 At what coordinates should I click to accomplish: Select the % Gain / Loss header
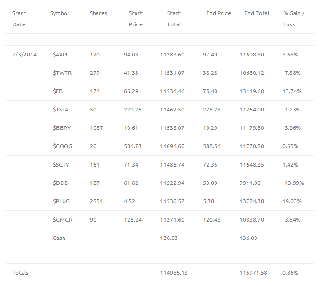pos(294,19)
